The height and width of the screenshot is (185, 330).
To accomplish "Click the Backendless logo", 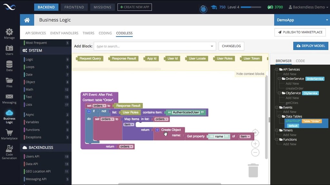I will (x=9, y=7).
